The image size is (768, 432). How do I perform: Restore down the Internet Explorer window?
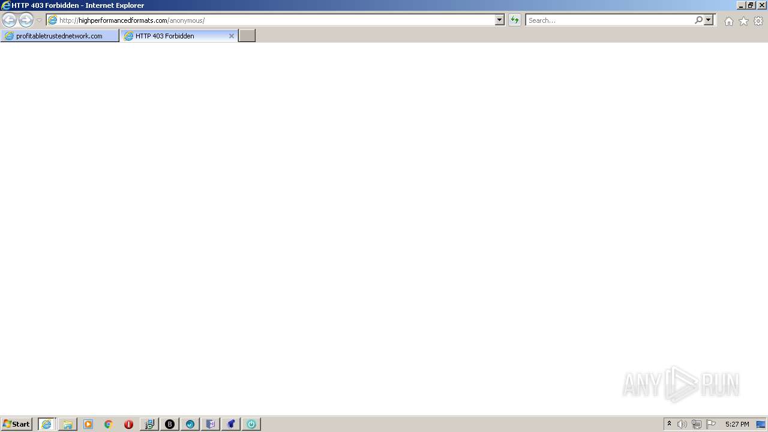pos(751,5)
